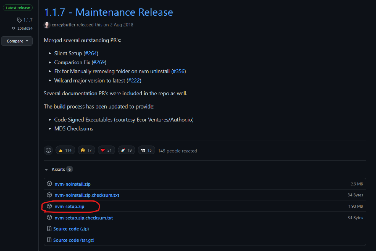Screen dimensions: 376x251
Task: Download Source code (zip)
Action: (71, 229)
